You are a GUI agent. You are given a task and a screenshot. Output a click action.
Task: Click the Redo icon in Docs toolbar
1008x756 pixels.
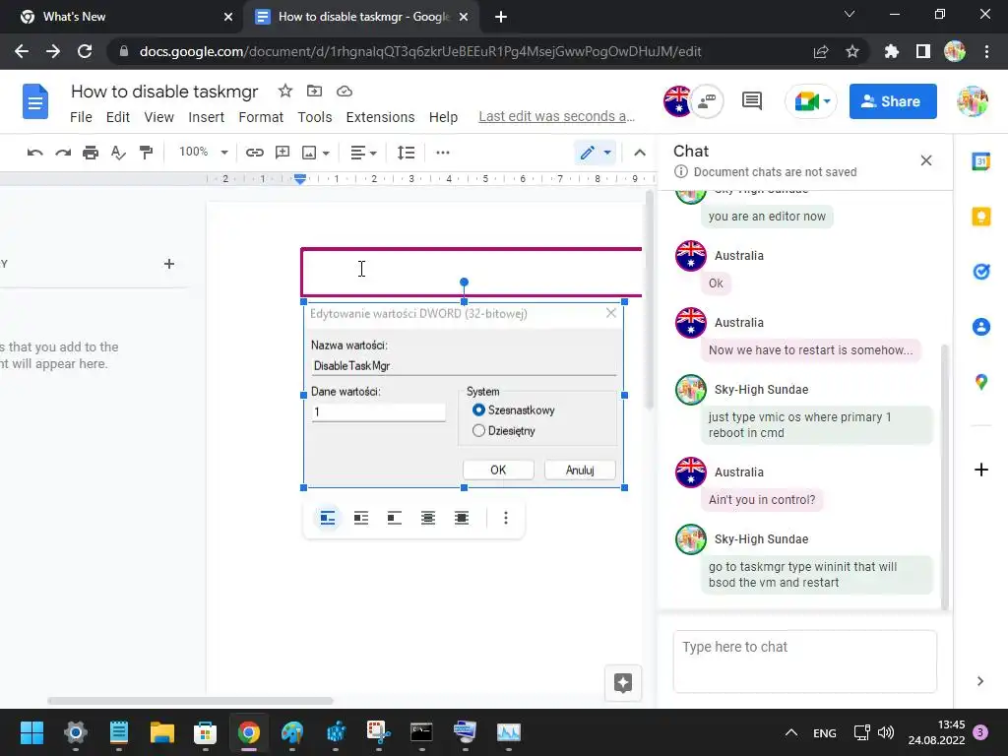point(62,153)
